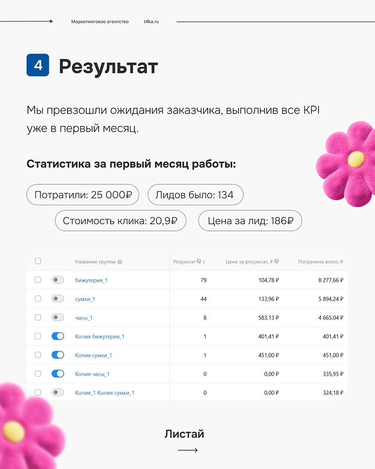
Task: Select all groups with header checkbox
Action: (38, 262)
